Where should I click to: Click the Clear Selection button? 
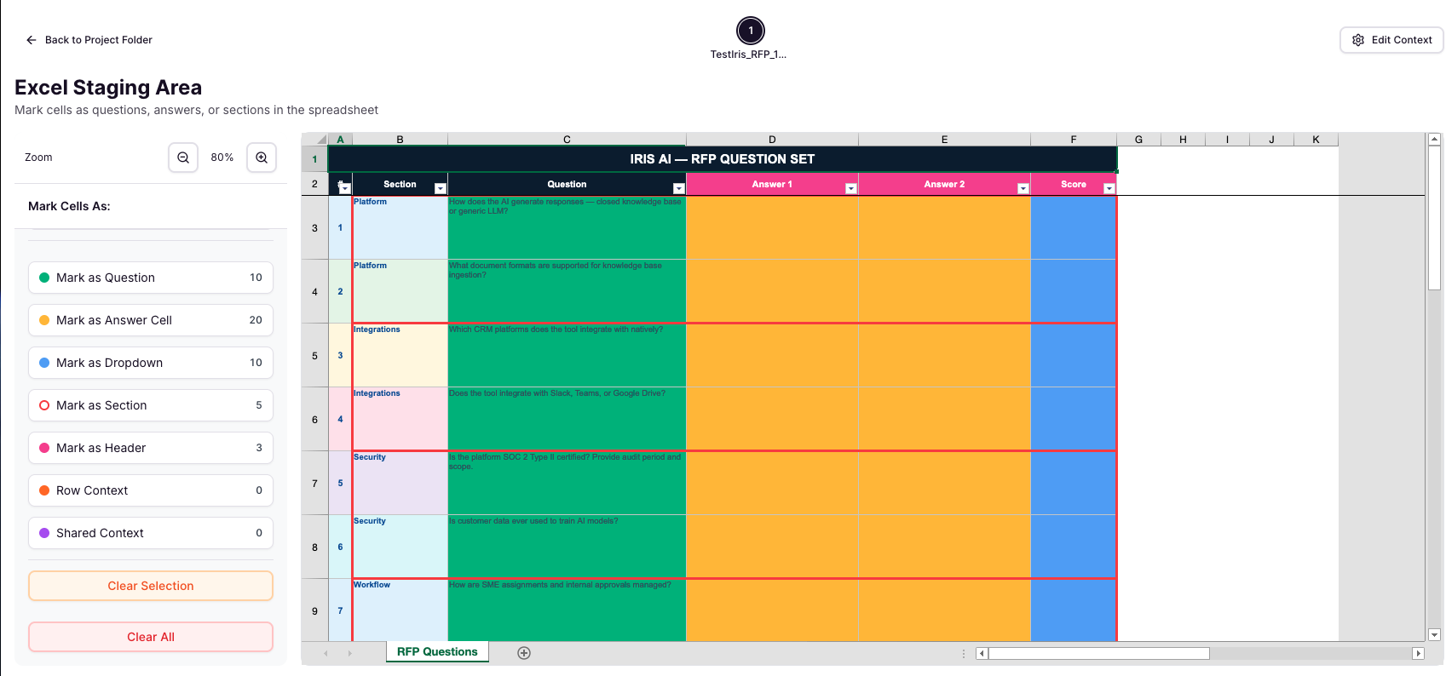click(151, 586)
